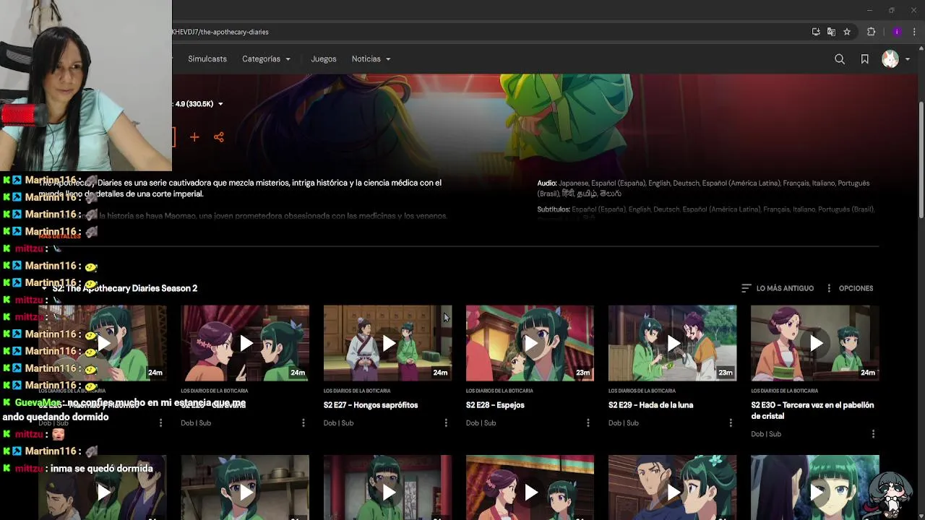The width and height of the screenshot is (925, 520).
Task: Open Juegos menu item
Action: (x=324, y=59)
